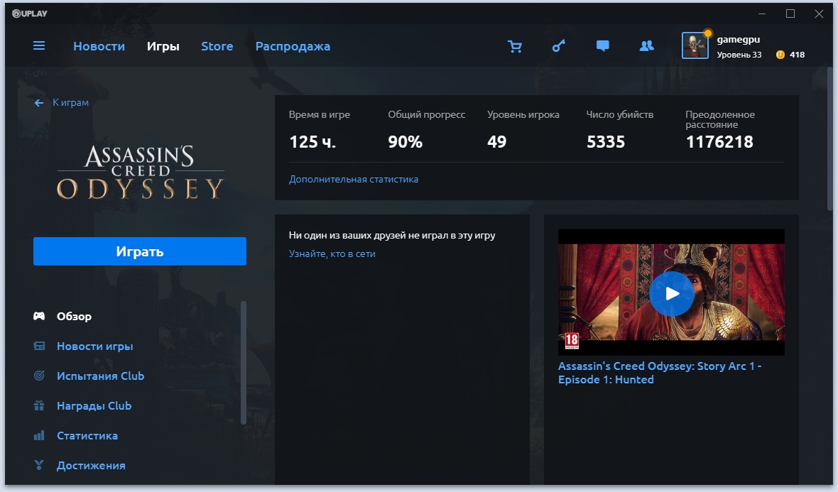The width and height of the screenshot is (838, 492).
Task: Click the Assassin's Creed Odyssey logo
Action: [140, 172]
